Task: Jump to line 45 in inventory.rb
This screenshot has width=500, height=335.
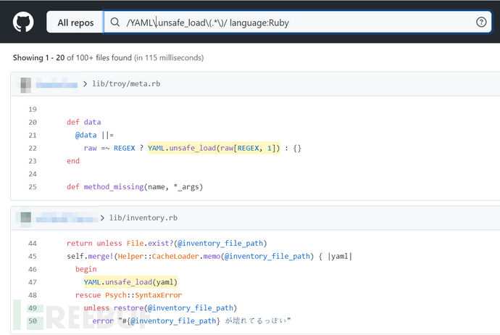Action: tap(33, 257)
